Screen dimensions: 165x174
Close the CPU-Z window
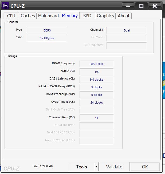155,6
